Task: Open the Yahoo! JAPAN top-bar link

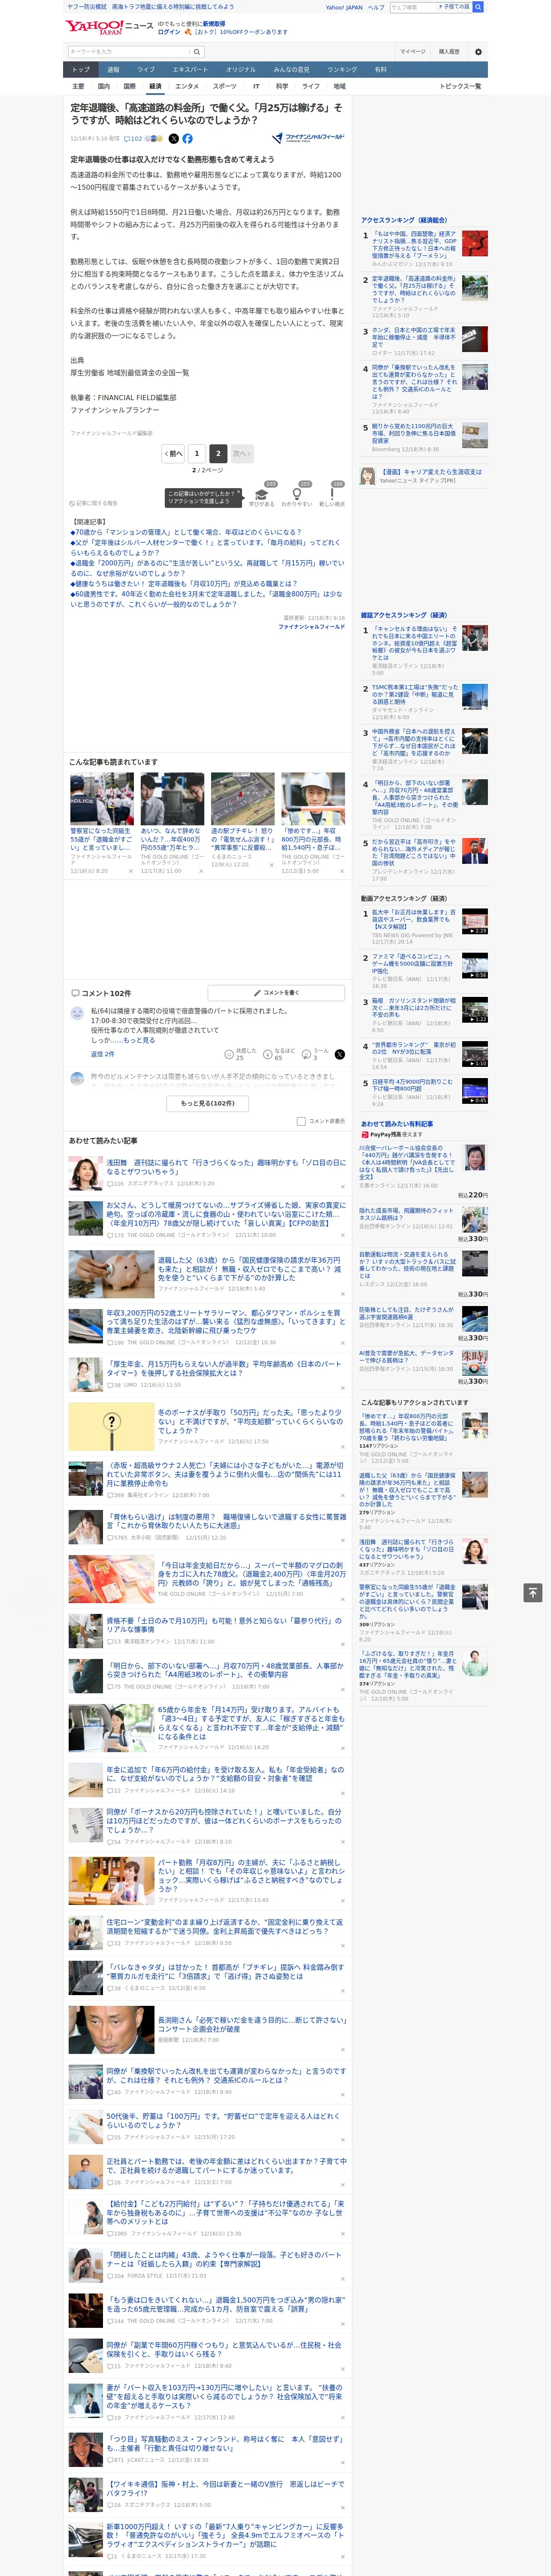Action: coord(344,7)
